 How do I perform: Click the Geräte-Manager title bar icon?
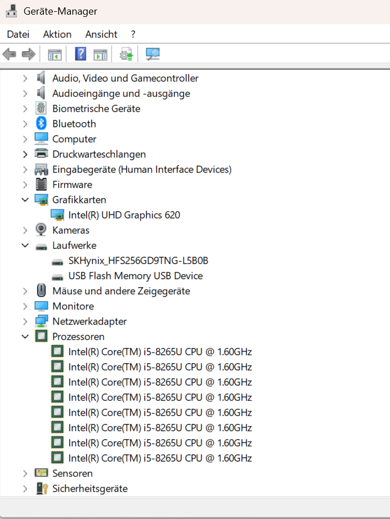click(x=11, y=11)
